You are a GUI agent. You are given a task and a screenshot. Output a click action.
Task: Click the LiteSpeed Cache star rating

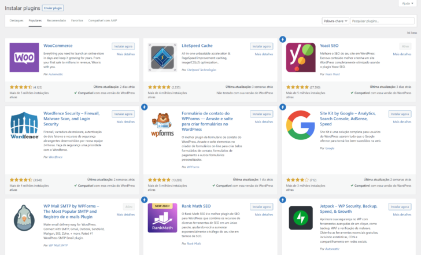(159, 87)
